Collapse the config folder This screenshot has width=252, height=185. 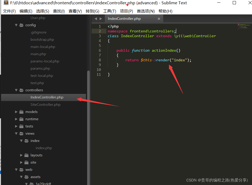pyautogui.click(x=16, y=25)
